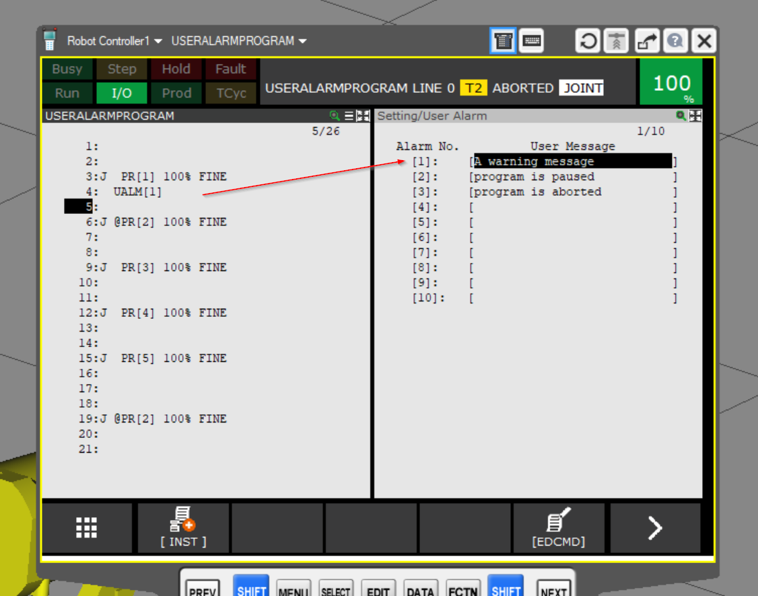Maximize the Setting/User Alarm pane
758x596 pixels.
pos(695,116)
